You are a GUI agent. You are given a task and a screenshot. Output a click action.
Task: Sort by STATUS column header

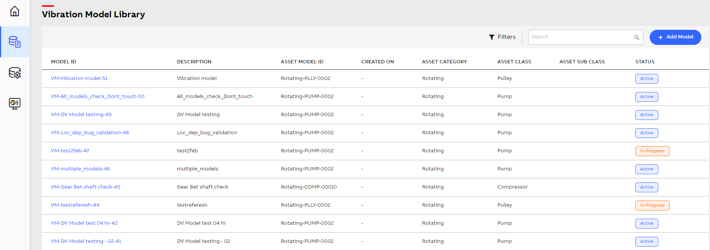tap(645, 62)
